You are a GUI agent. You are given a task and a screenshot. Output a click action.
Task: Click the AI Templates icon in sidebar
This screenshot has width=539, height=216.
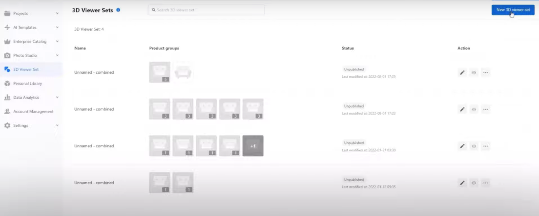[x=7, y=27]
